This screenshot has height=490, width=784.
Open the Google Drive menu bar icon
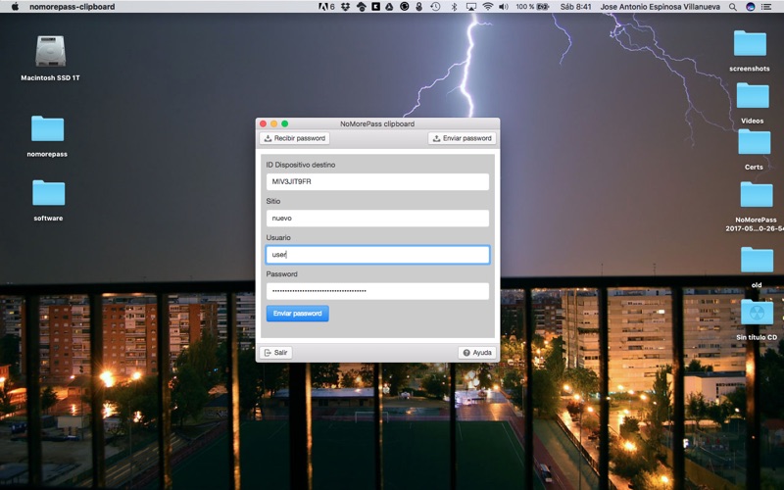(389, 7)
